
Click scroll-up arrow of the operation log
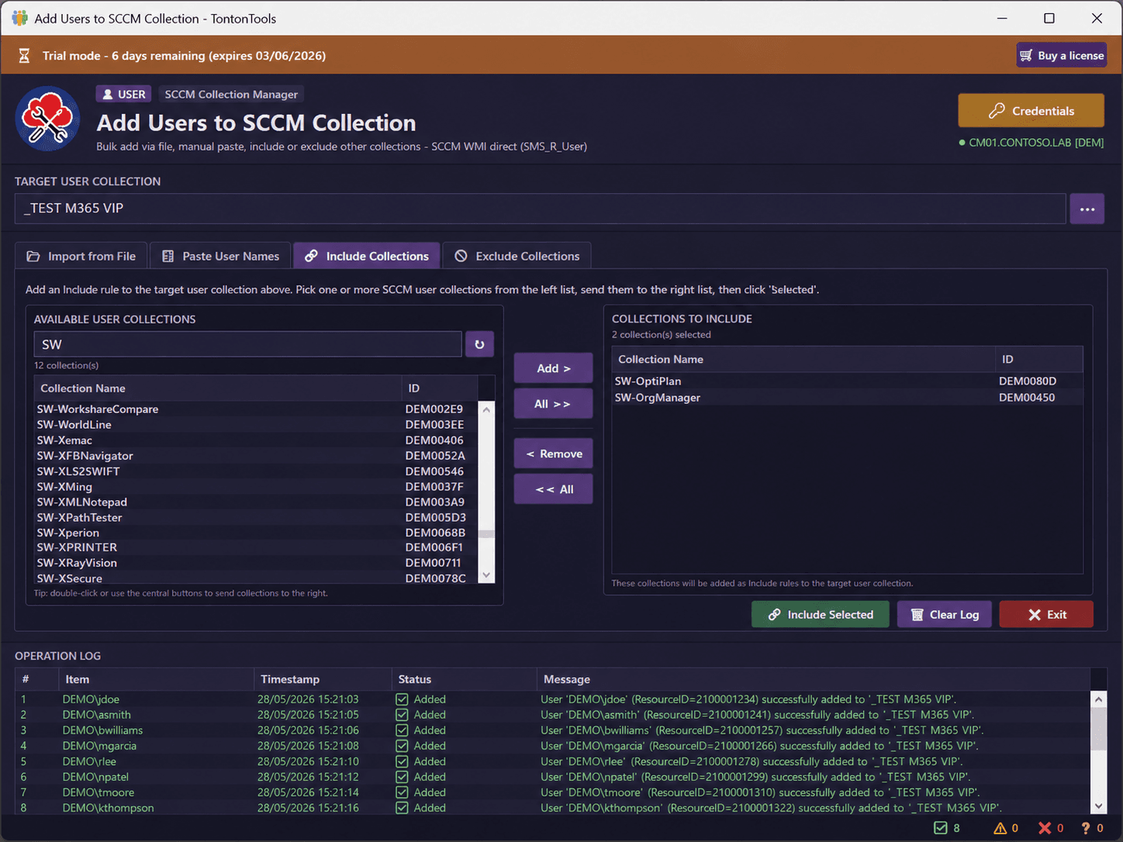pos(1098,699)
